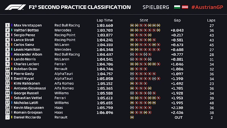This screenshot has height=128, width=227.
Task: Click the first hard tyre in Gasly's stint
Action: (x=132, y=73)
